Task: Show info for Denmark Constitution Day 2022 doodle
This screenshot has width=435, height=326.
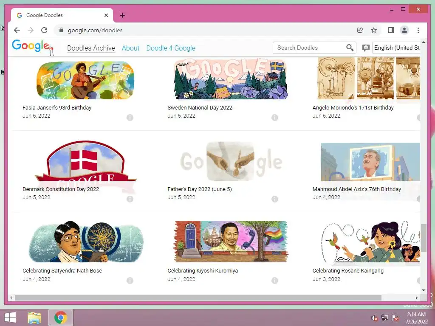Action: (130, 199)
